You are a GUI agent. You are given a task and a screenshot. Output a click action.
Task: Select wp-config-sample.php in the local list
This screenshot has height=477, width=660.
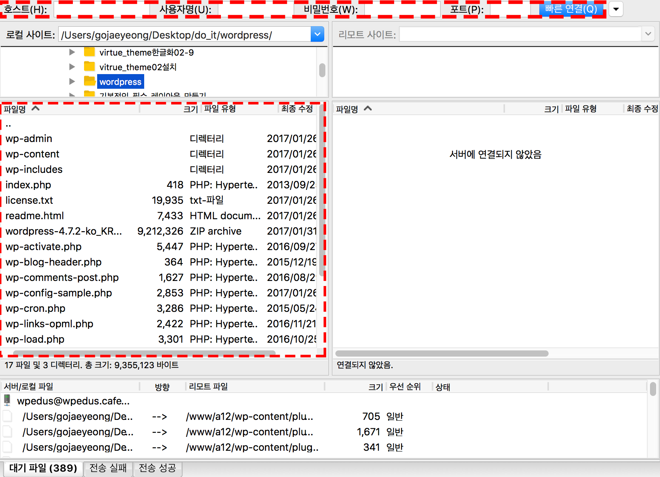(59, 293)
